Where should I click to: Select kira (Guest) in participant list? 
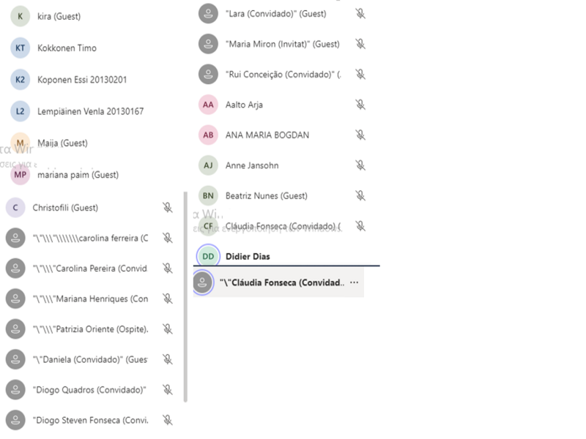click(x=59, y=16)
